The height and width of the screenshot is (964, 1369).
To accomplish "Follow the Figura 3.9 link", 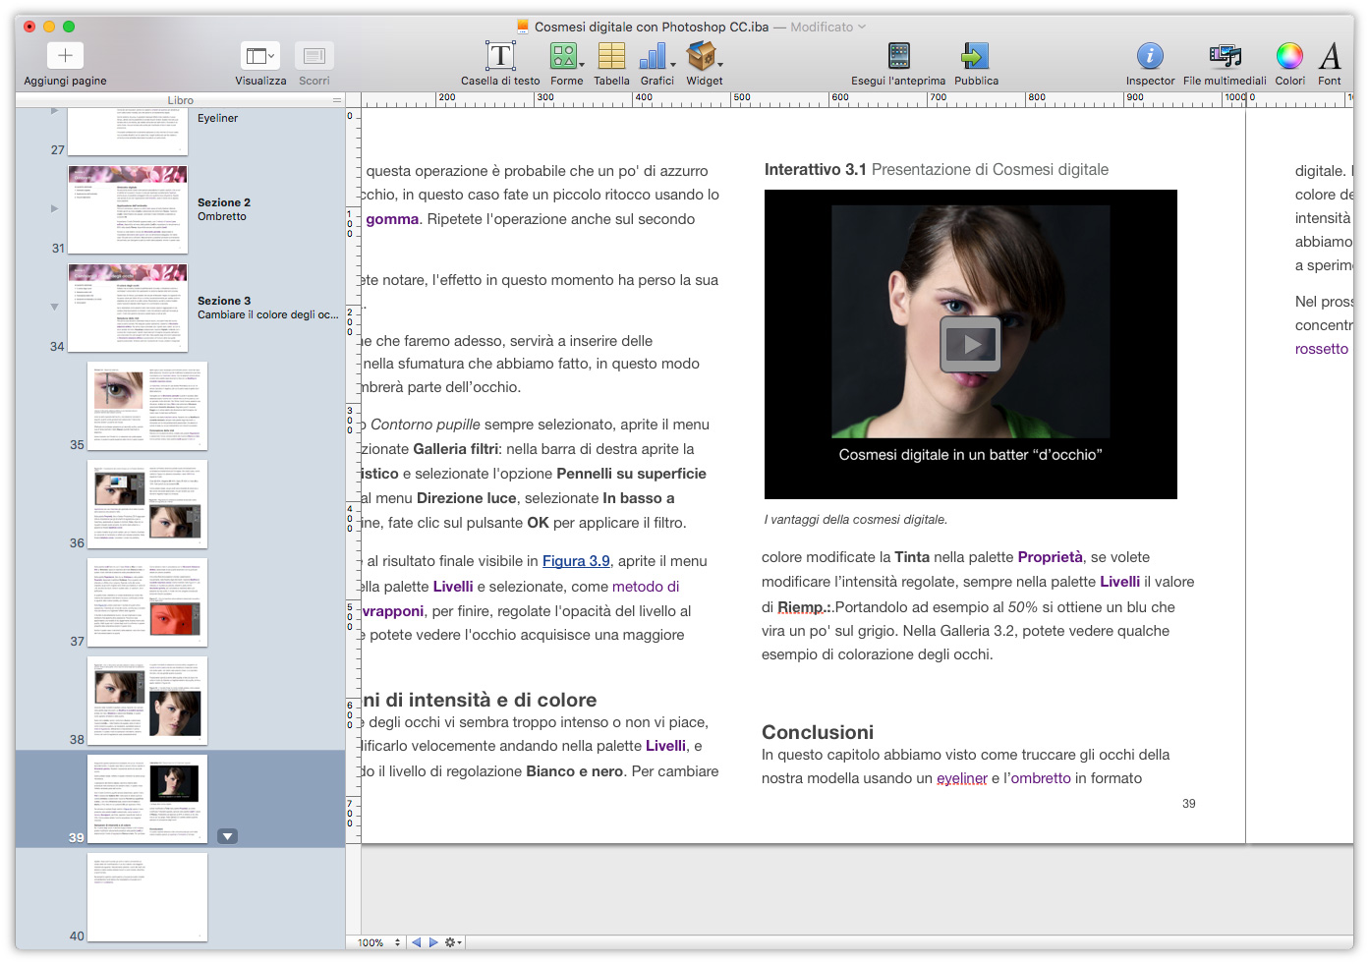I will (x=576, y=561).
